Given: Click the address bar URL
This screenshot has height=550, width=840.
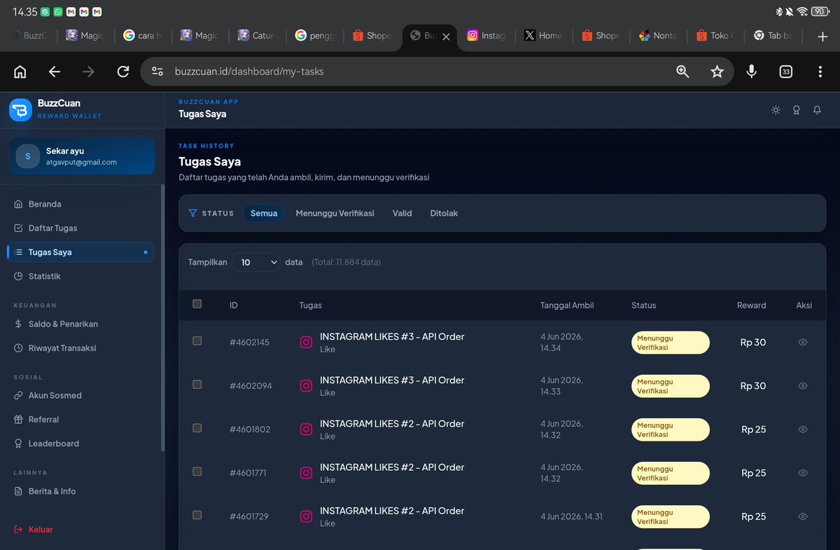Looking at the screenshot, I should coord(249,71).
